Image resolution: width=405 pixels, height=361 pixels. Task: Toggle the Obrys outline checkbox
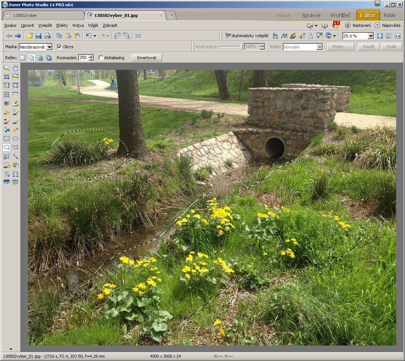coord(59,47)
